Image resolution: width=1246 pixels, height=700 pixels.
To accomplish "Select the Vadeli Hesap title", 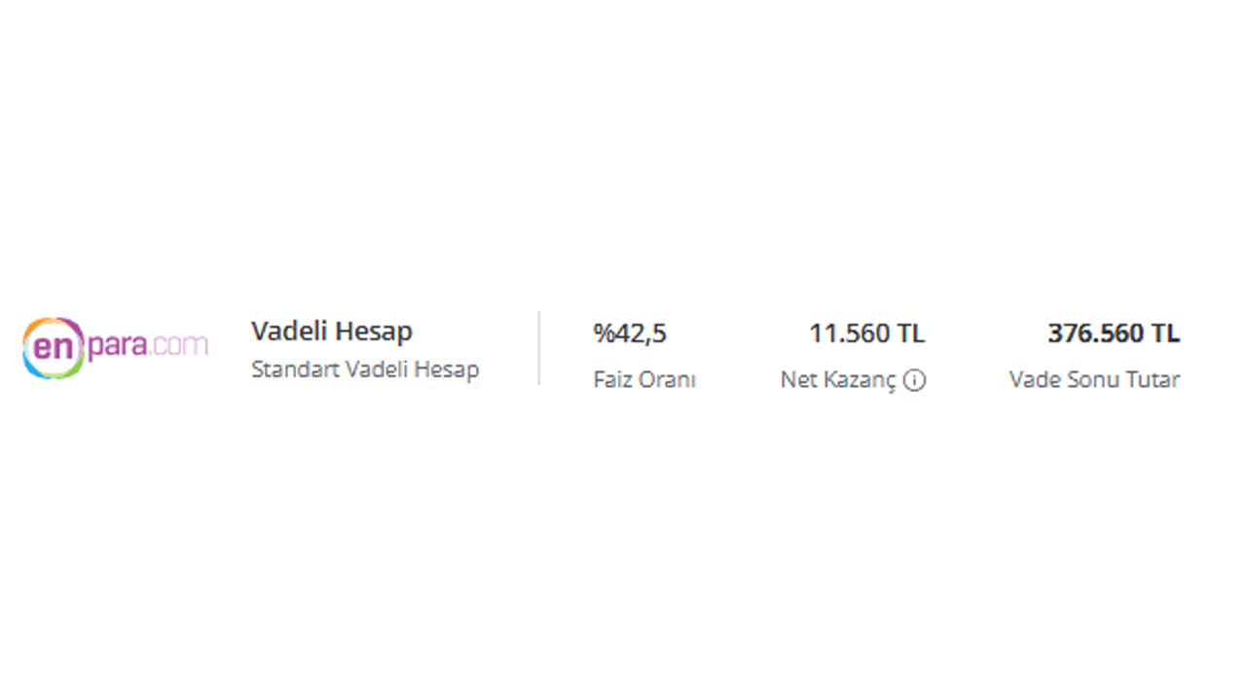I will [332, 332].
